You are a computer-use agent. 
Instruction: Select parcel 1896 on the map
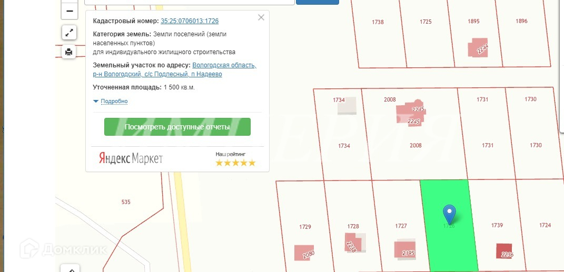coord(521,21)
